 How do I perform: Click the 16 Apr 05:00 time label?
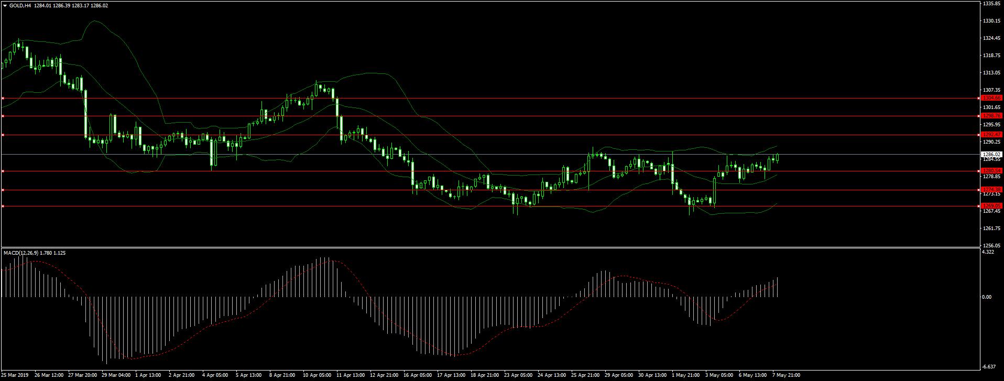[418, 375]
